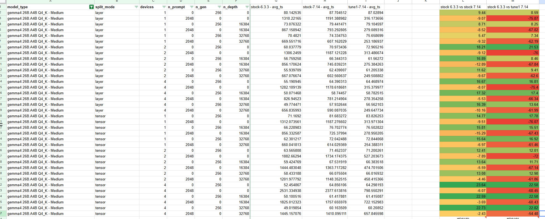Select the colored cell showing 8.59
545x219 pixels.
[x=513, y=13]
